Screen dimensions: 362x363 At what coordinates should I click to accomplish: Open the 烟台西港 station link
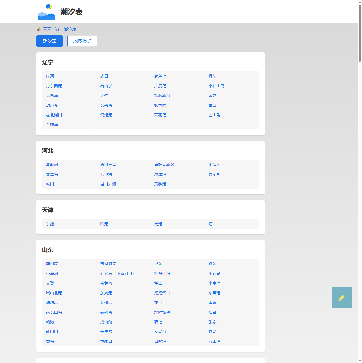(x=162, y=273)
